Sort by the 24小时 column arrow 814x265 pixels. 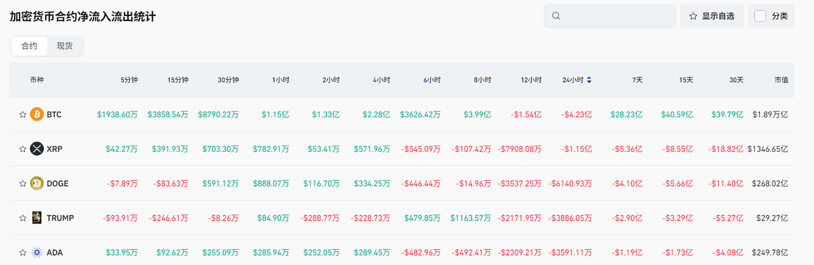point(589,80)
